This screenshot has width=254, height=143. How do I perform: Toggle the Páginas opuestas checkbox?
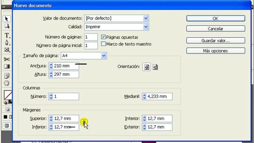click(x=103, y=37)
